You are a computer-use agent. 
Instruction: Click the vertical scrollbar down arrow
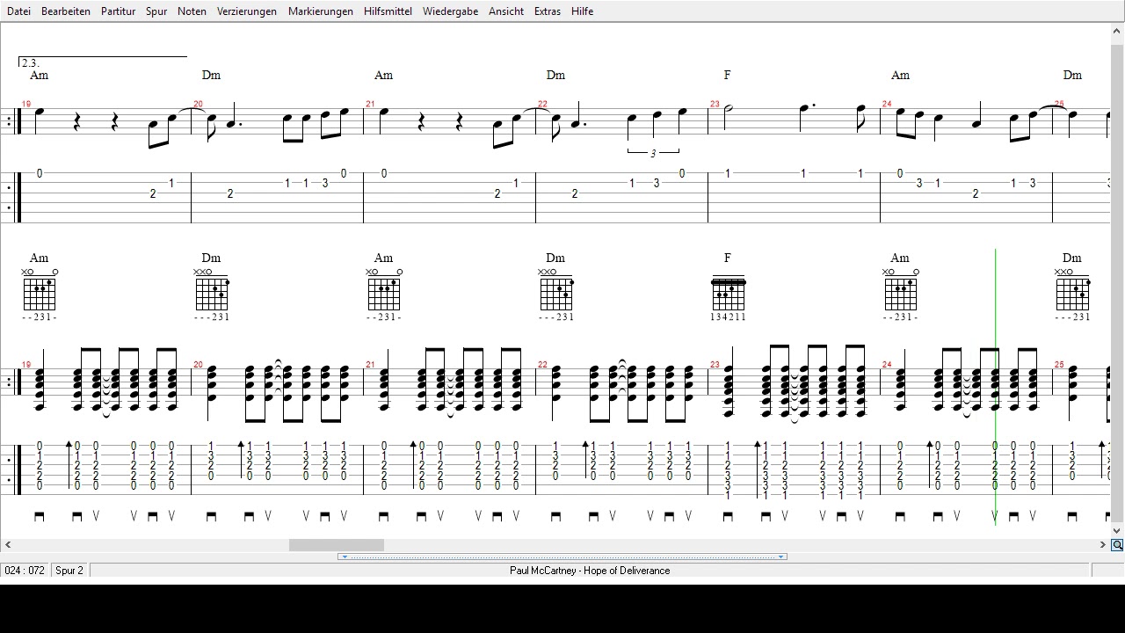(x=1117, y=531)
